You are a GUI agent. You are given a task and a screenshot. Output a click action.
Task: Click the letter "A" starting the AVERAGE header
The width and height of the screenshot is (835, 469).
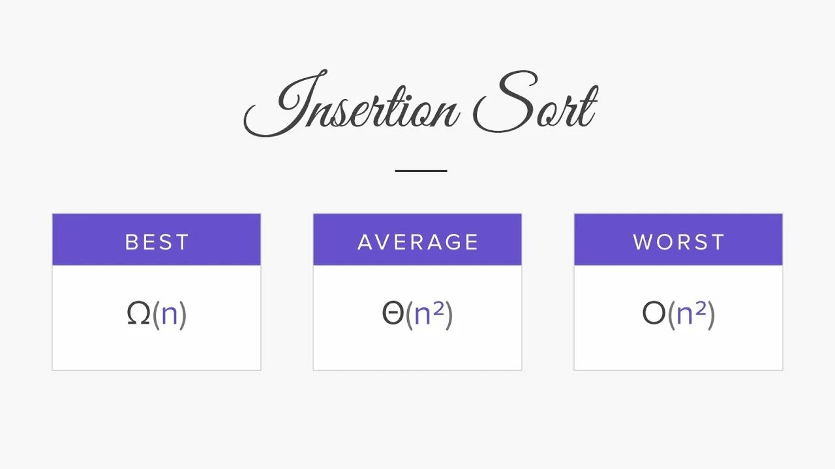tap(365, 242)
